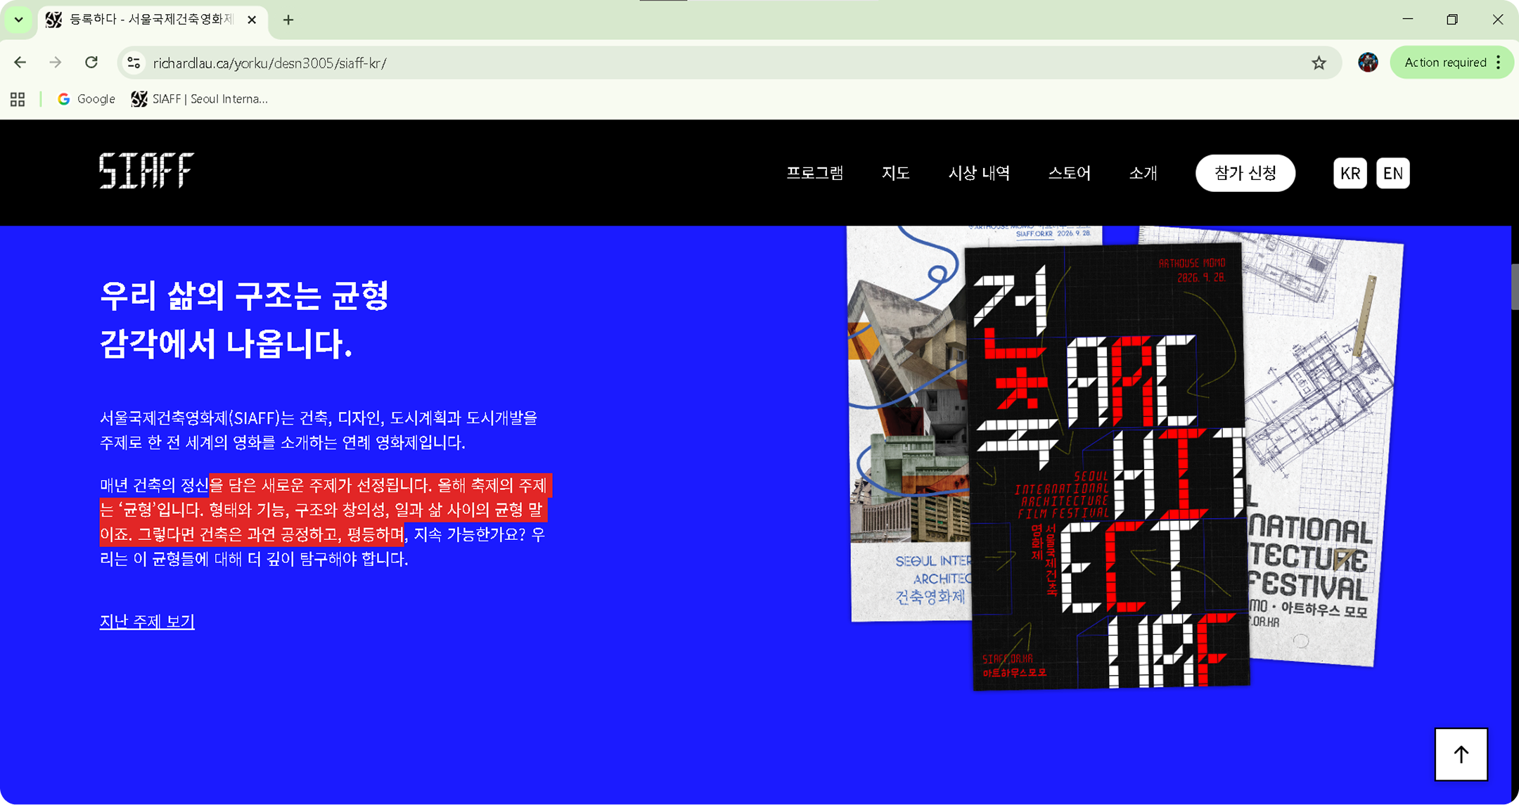Open the bookmarks apps grid
This screenshot has width=1519, height=805.
pos(17,99)
